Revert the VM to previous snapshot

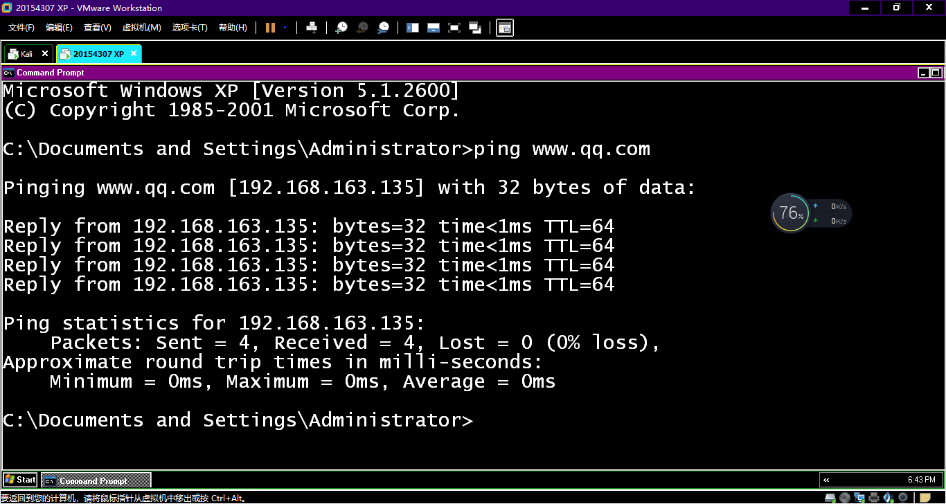(x=362, y=28)
